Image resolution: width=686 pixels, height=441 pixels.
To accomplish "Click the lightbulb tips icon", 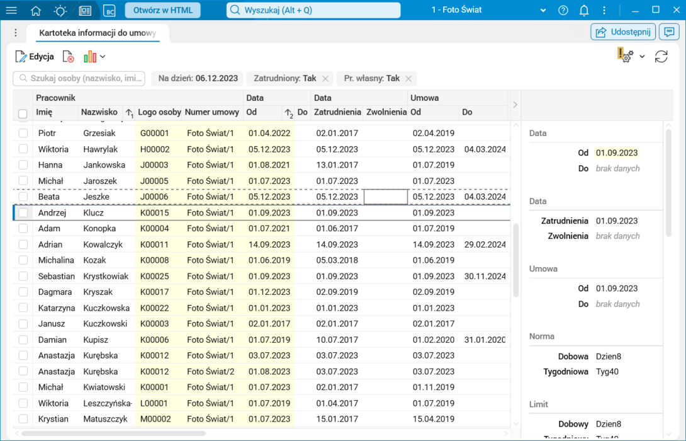I will (60, 10).
